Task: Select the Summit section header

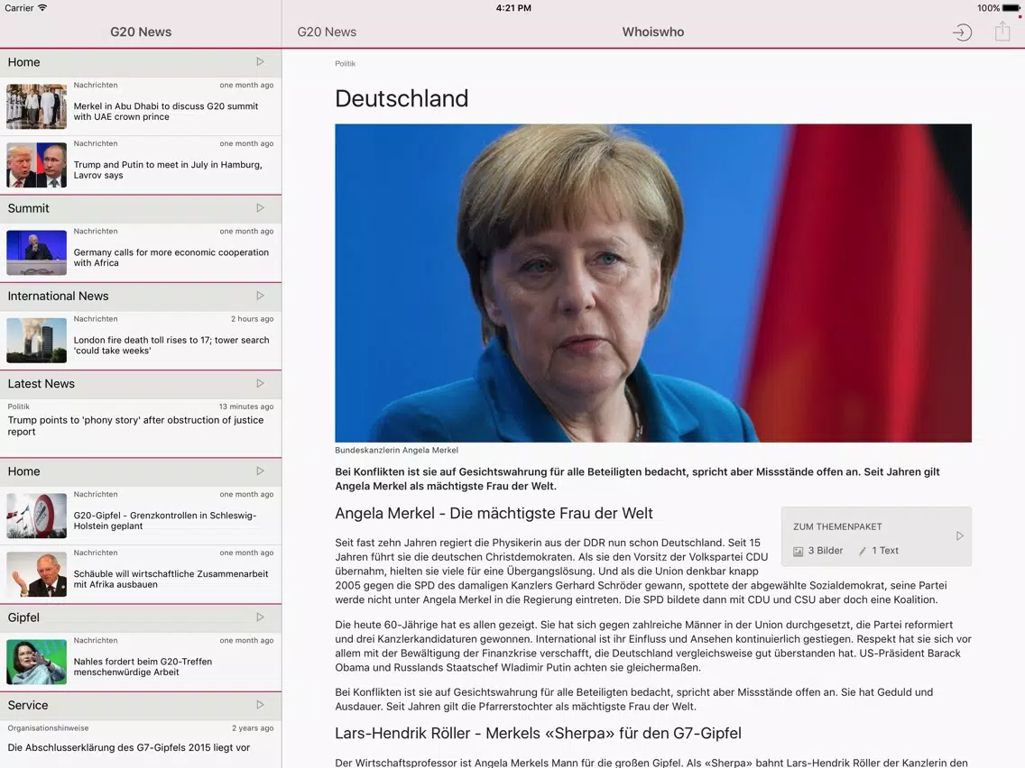Action: [141, 208]
